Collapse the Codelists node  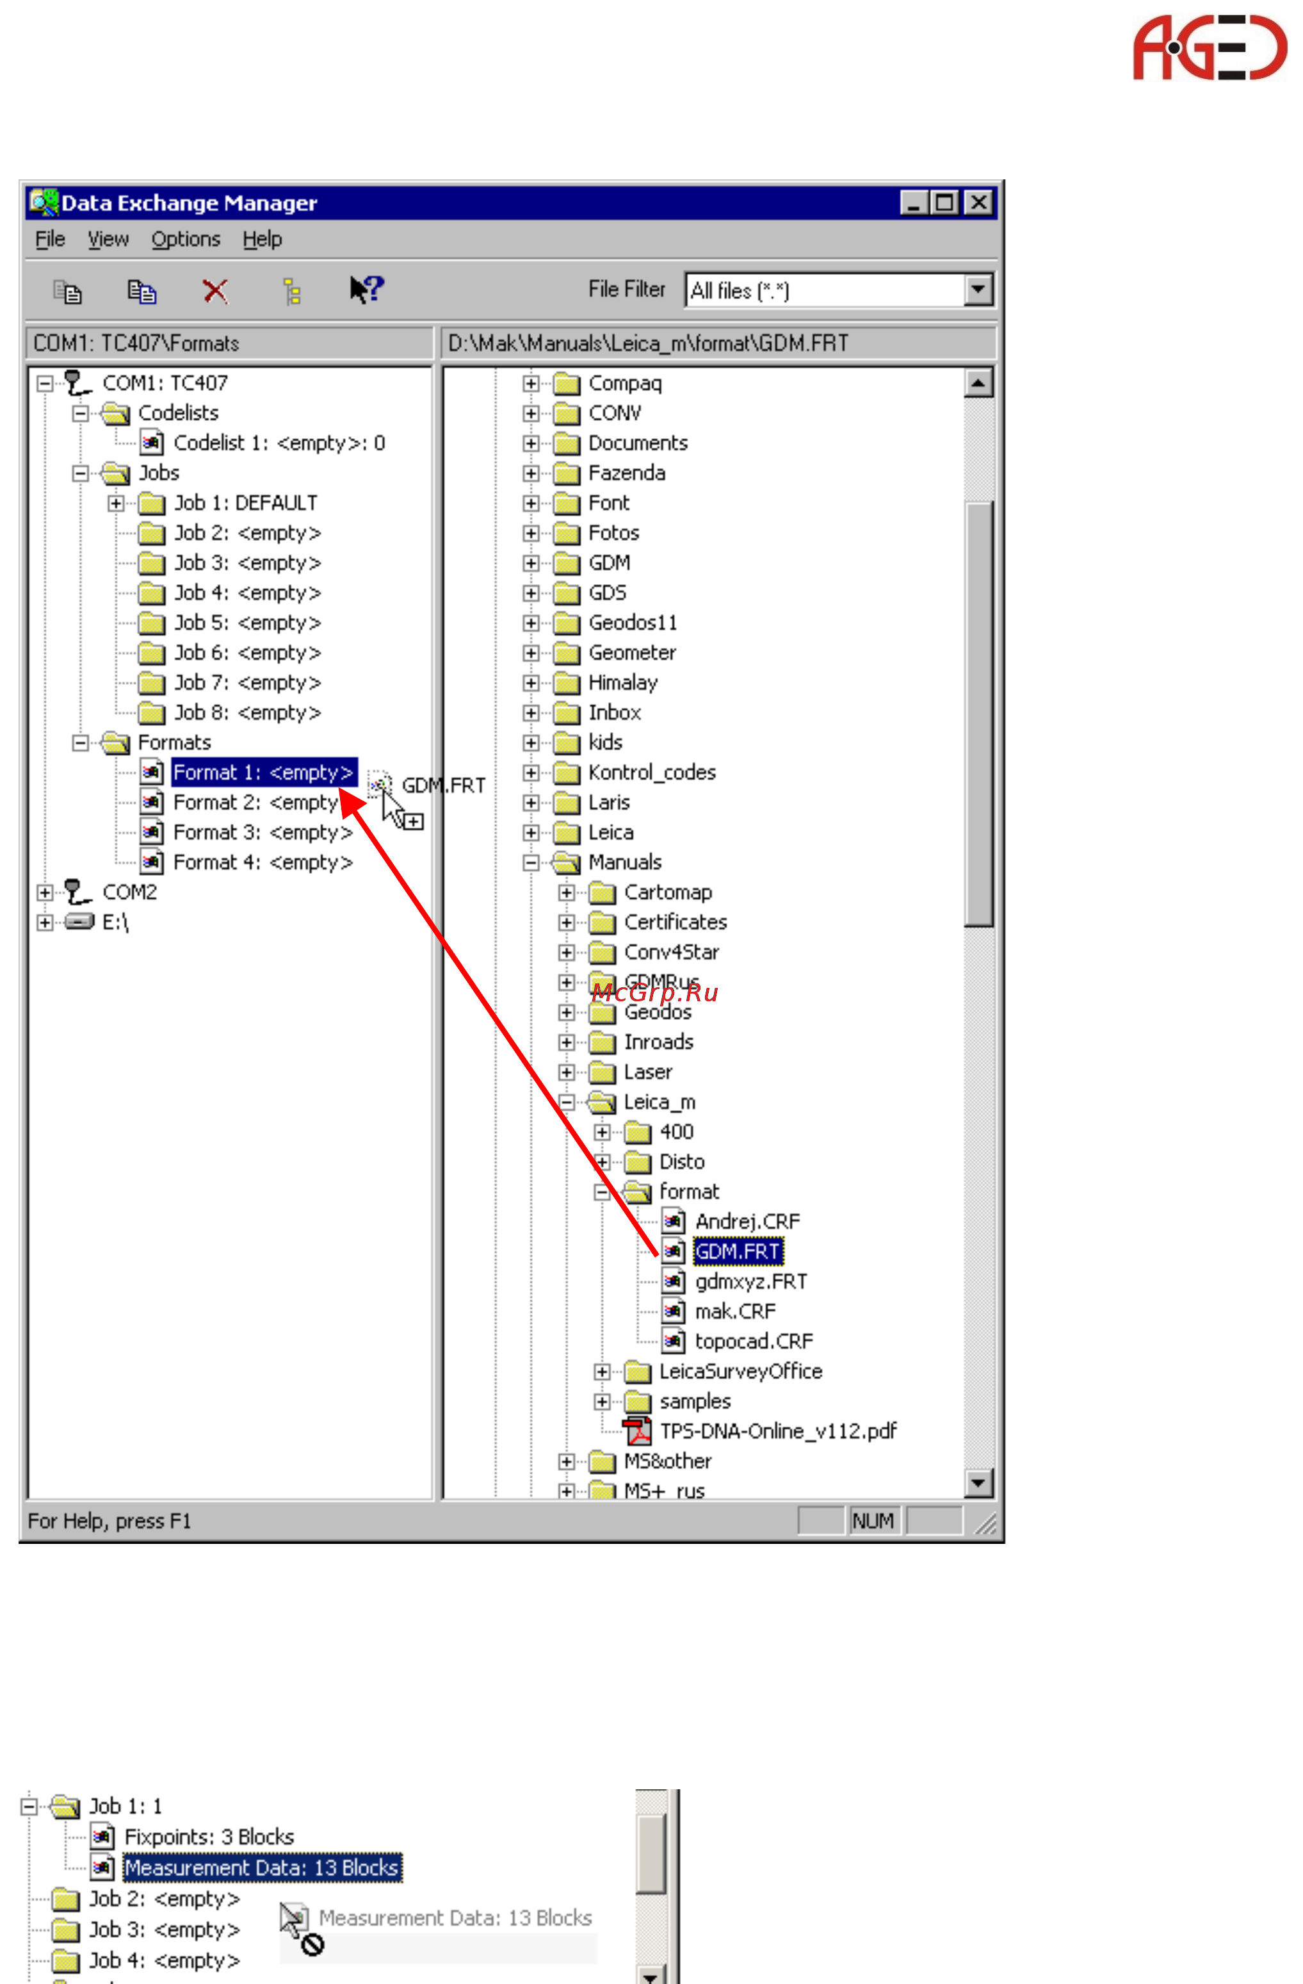click(80, 413)
